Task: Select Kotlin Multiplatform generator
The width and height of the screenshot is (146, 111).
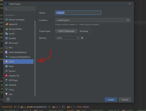Action: pyautogui.click(x=18, y=52)
